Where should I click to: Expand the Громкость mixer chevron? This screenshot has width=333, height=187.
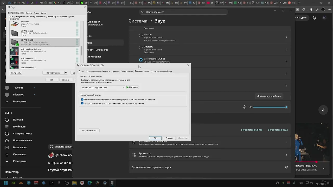286,155
